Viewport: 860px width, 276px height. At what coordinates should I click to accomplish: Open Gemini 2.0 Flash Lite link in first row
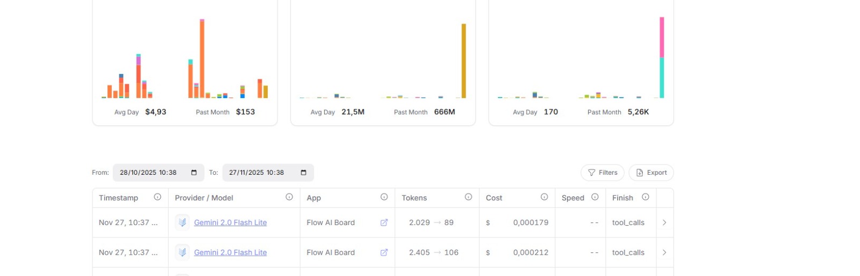coord(230,222)
